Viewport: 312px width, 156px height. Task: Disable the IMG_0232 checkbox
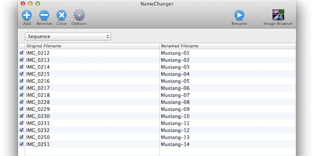tap(21, 130)
